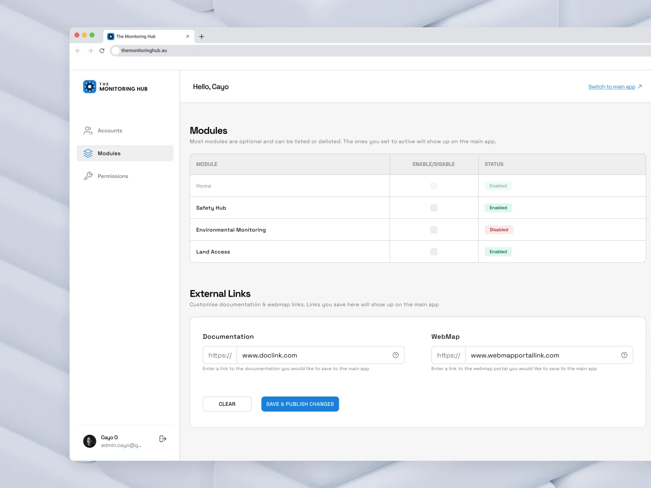Click the Switch to main app link
This screenshot has width=651, height=488.
pyautogui.click(x=612, y=87)
